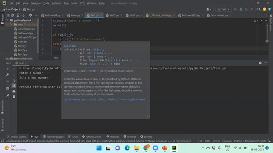
Task: Hide the Run tool window
Action: (266, 63)
